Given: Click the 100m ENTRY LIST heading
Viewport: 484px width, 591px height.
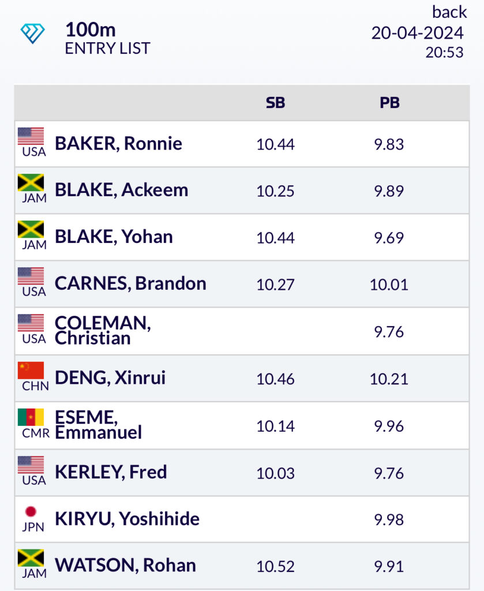Looking at the screenshot, I should pos(108,39).
